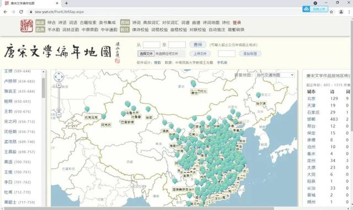Open the browser three-dot menu
Viewport: 353px width, 210px height.
click(349, 12)
